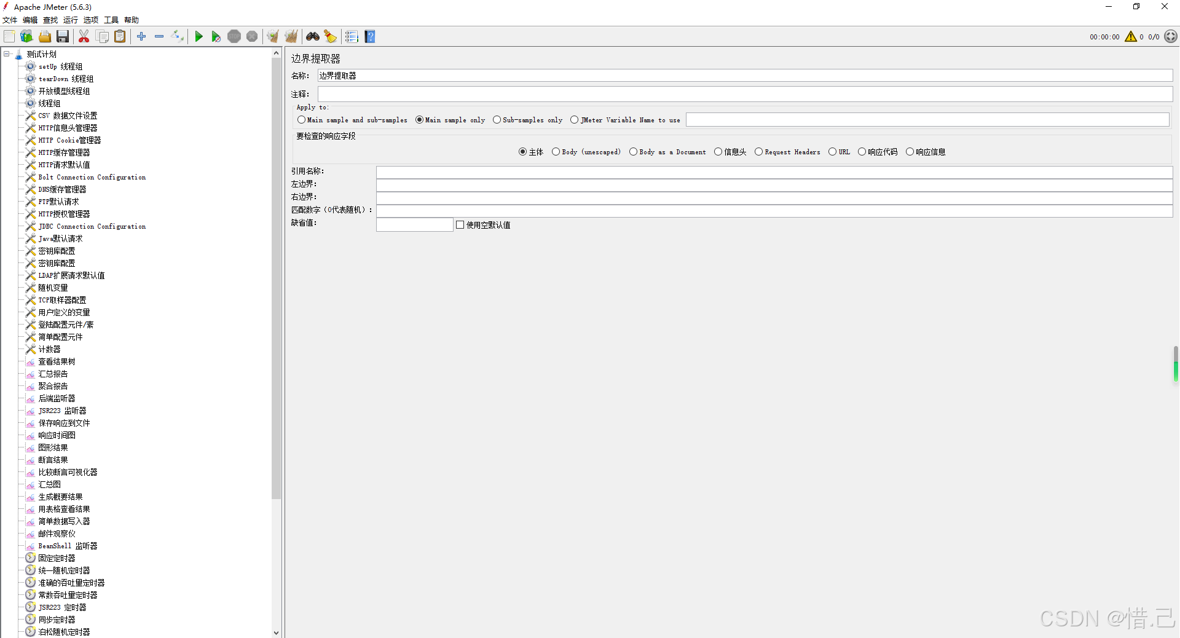Select Request Headers radio button
This screenshot has height=638, width=1180.
pos(787,152)
